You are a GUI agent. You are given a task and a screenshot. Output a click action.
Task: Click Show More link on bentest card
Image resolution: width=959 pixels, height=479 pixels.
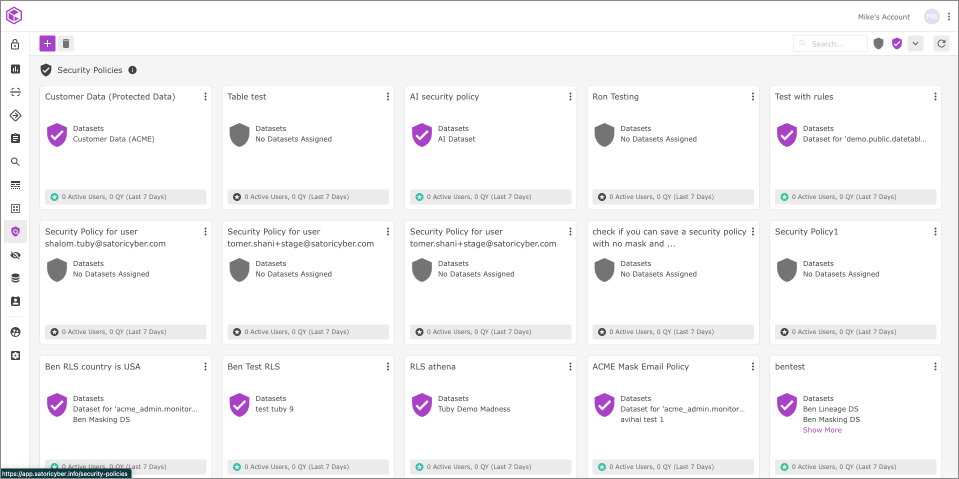click(822, 430)
